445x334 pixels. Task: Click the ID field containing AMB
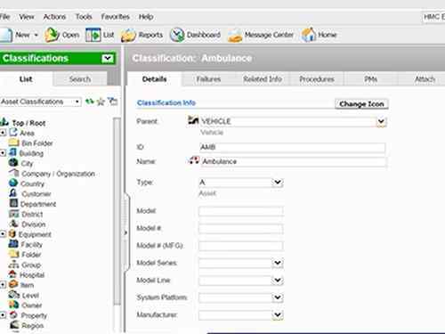pos(293,147)
